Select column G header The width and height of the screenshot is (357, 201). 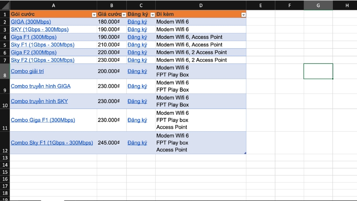coord(318,5)
